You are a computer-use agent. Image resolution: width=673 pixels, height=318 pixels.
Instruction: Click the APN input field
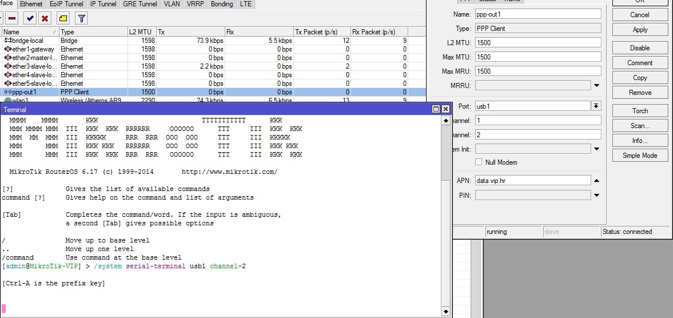tap(532, 181)
